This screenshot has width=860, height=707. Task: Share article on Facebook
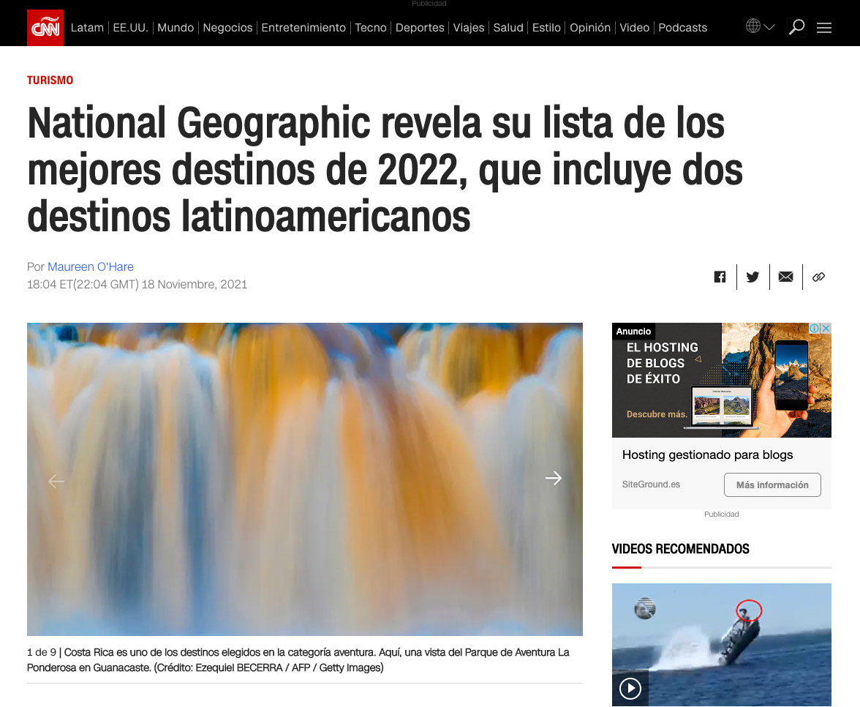coord(720,277)
